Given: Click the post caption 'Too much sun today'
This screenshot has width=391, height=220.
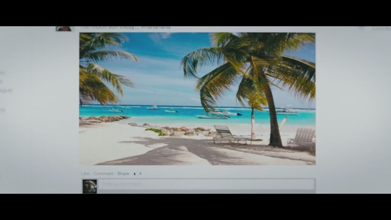Looking at the screenshot, I should [125, 27].
